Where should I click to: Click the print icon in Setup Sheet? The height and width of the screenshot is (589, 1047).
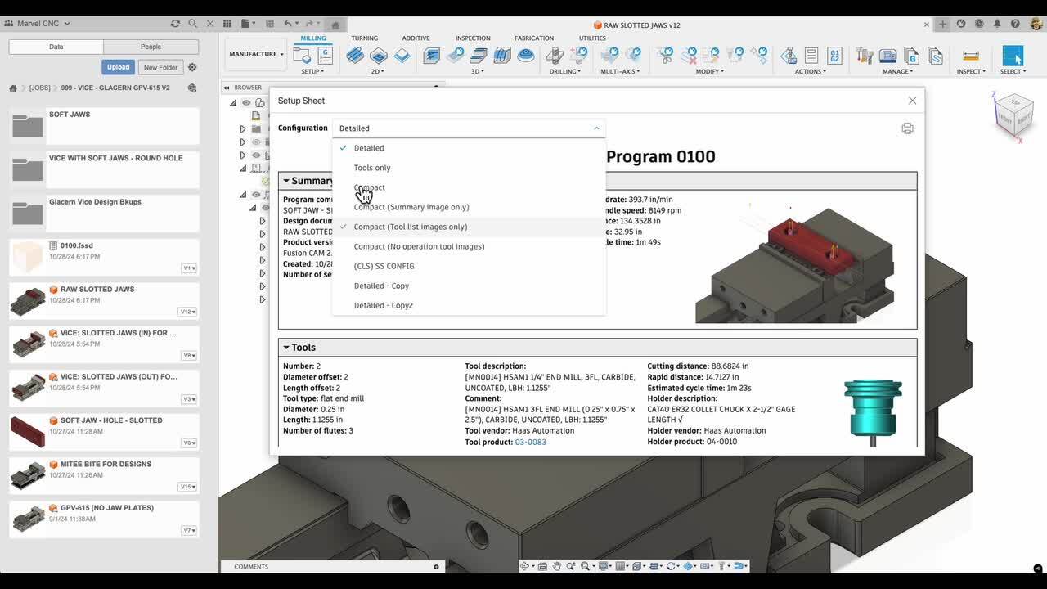(x=907, y=128)
